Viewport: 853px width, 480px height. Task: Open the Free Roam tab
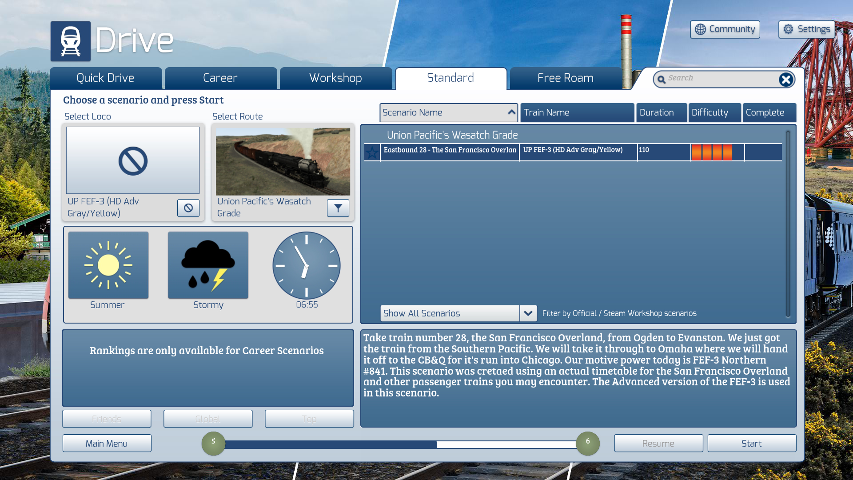pyautogui.click(x=565, y=78)
